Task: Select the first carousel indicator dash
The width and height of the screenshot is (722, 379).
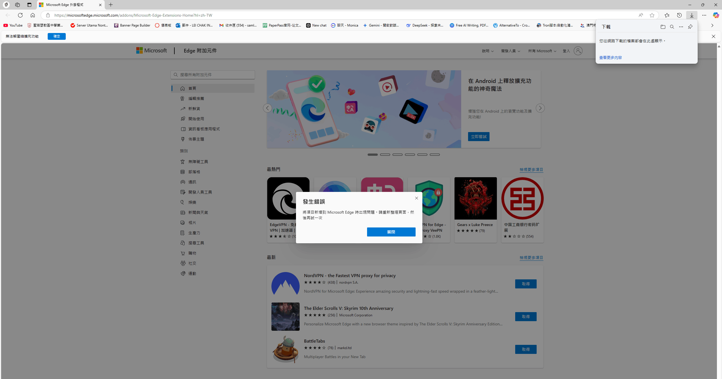Action: click(x=372, y=155)
